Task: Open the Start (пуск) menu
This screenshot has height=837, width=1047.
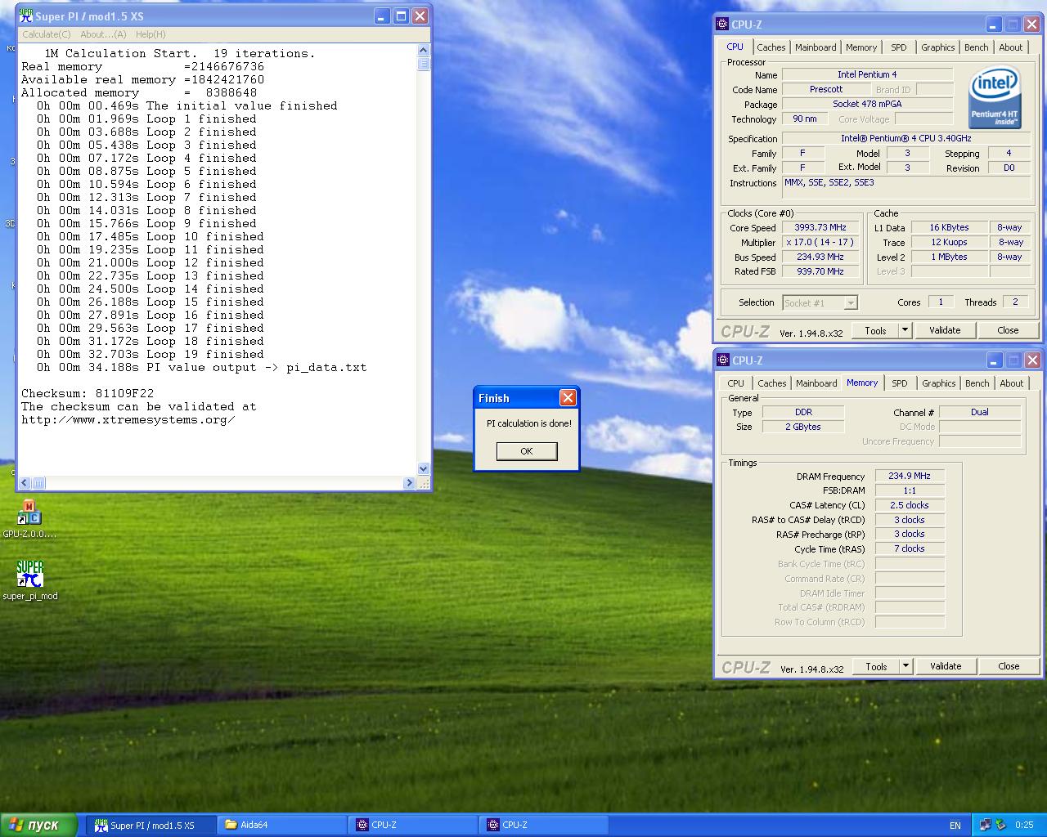Action: 38,825
